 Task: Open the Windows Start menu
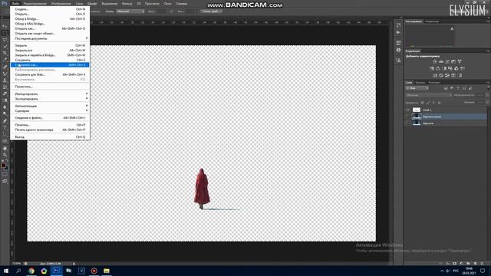pyautogui.click(x=6, y=271)
